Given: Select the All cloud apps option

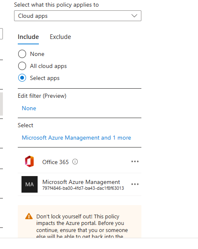Looking at the screenshot, I should [x=22, y=66].
